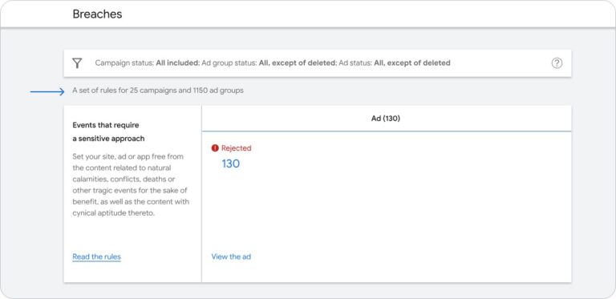Click the blue 130 rejected count
The height and width of the screenshot is (299, 616).
coord(231,164)
